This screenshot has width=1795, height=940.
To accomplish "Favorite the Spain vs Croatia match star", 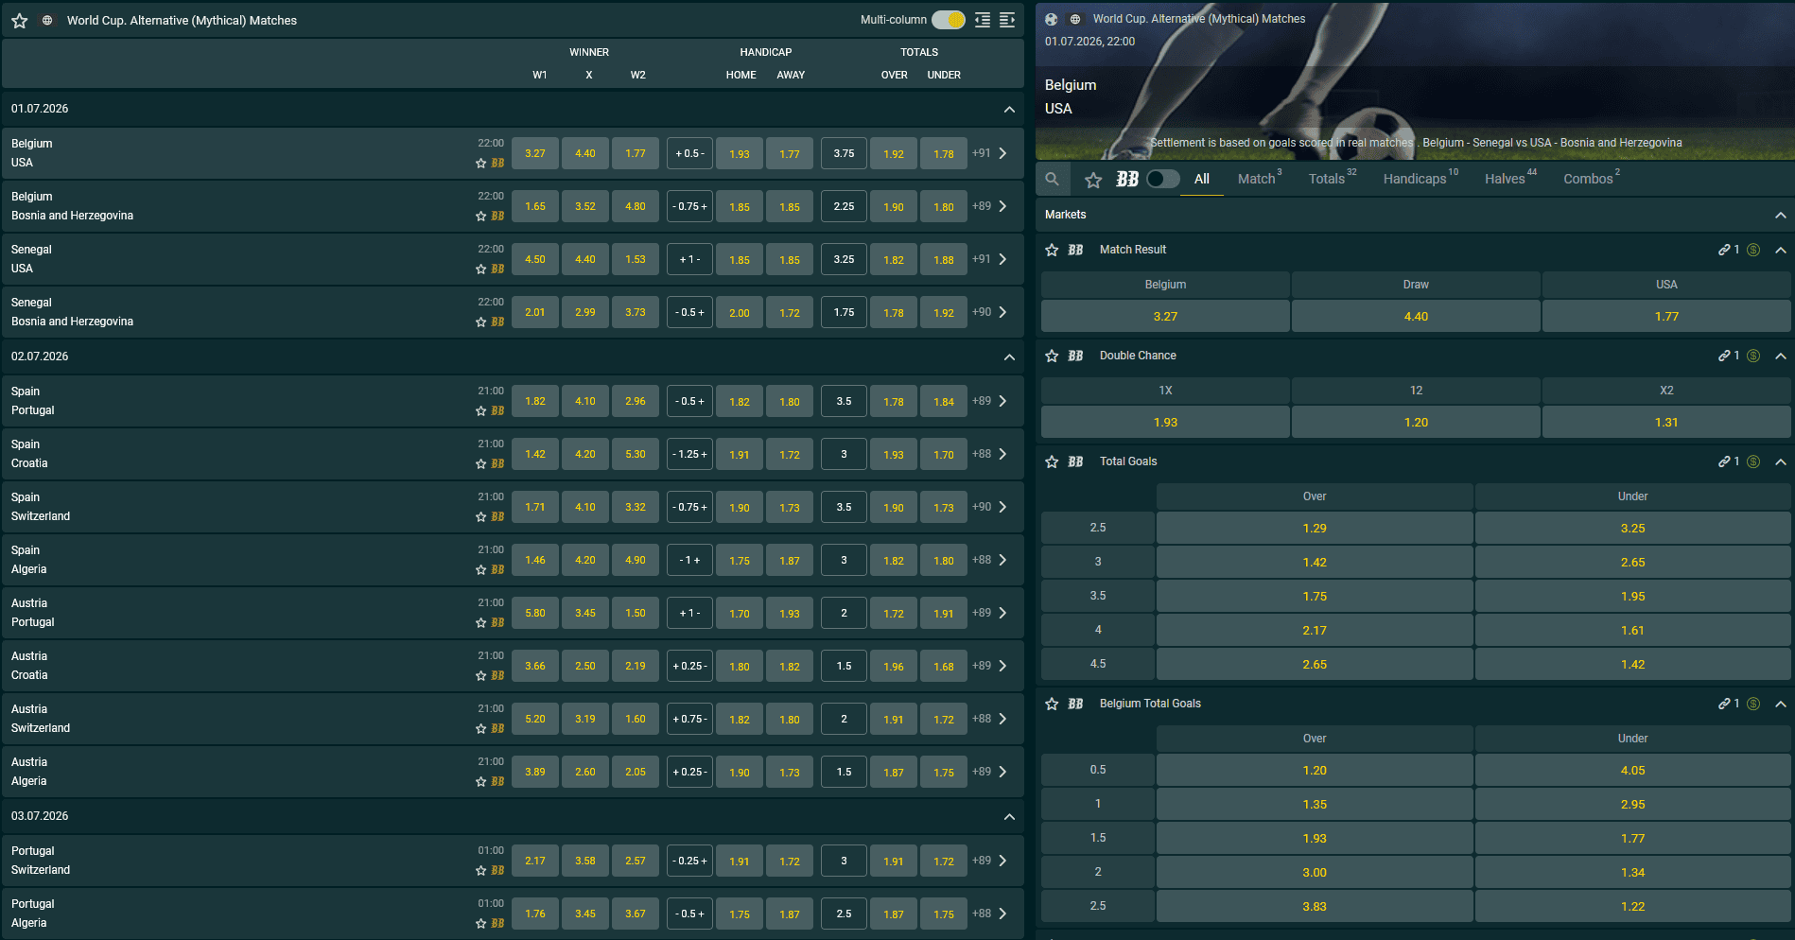I will [x=480, y=464].
